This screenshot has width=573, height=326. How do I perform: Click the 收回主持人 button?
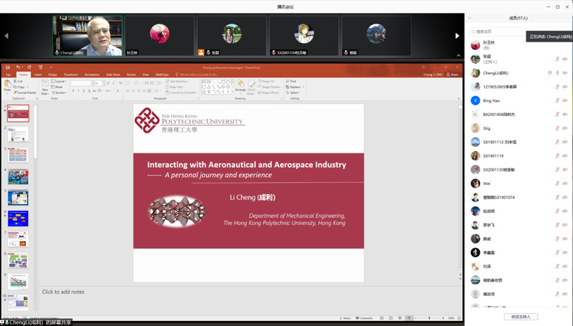pyautogui.click(x=520, y=316)
